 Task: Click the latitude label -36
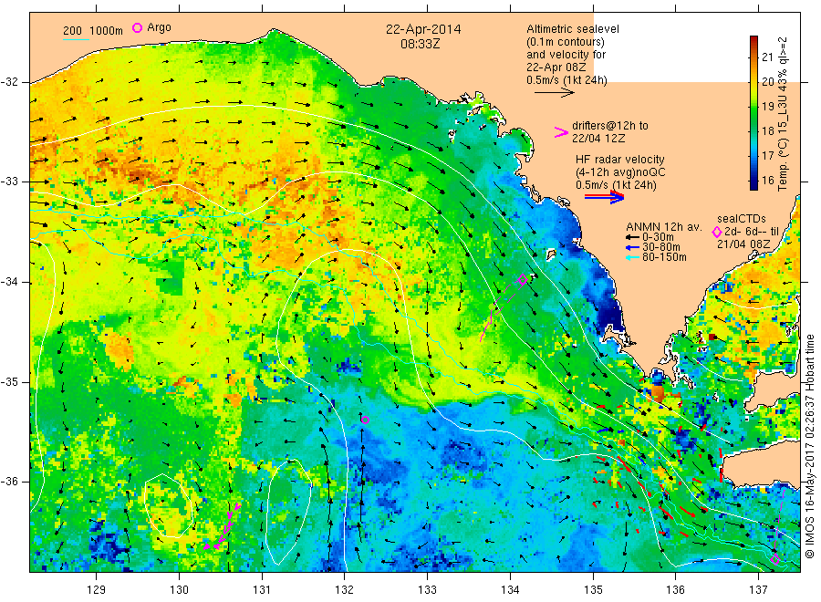pos(9,482)
